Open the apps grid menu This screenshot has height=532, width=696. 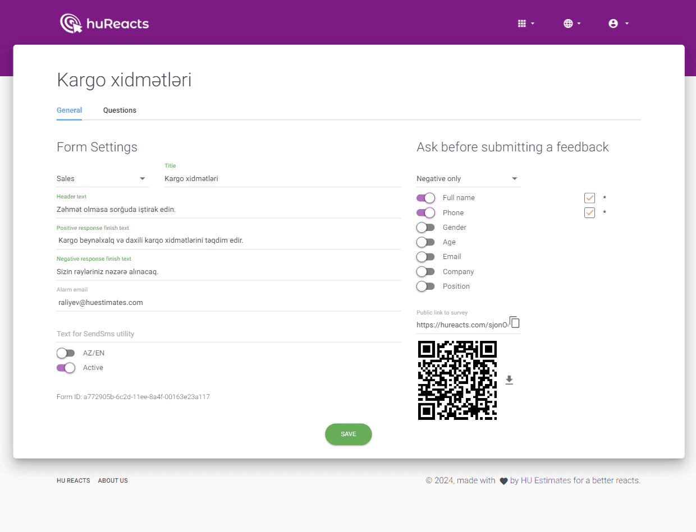(526, 24)
